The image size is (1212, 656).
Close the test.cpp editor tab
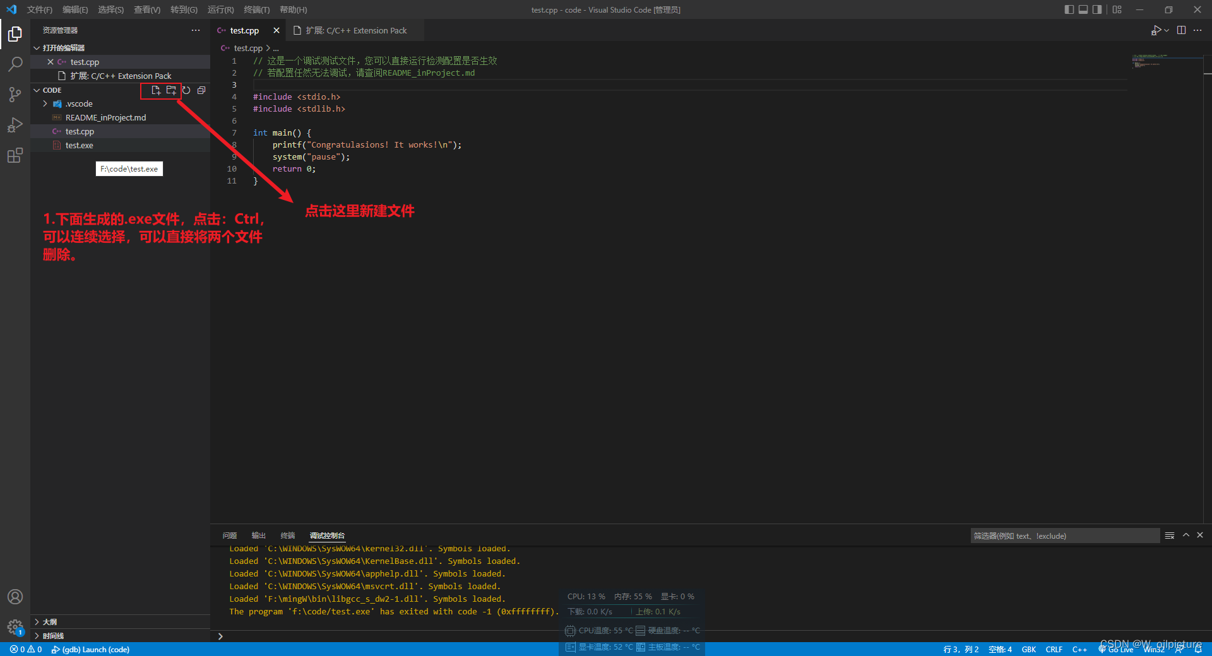tap(276, 30)
